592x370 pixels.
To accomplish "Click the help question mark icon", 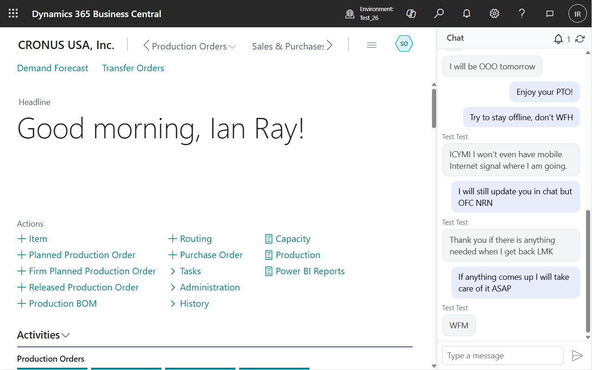I will coord(522,14).
